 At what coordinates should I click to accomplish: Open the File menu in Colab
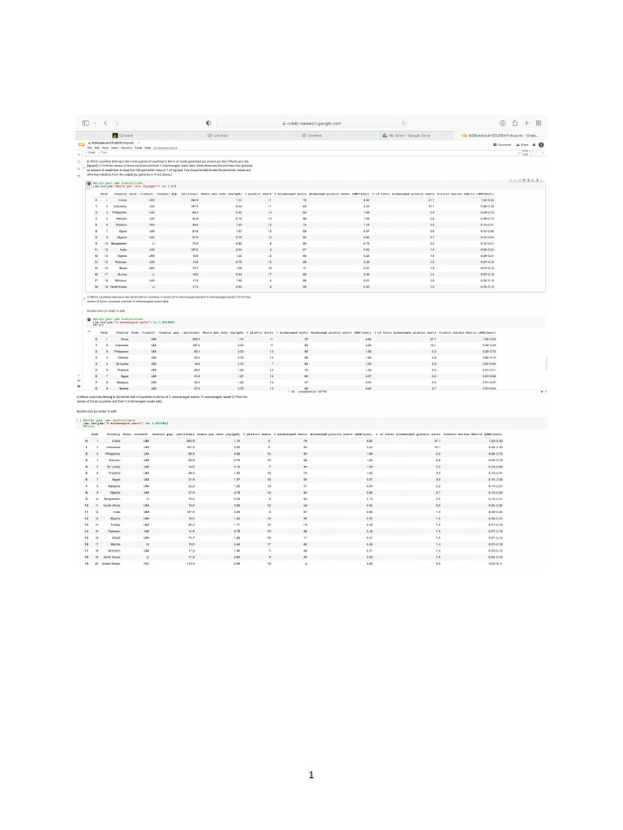pos(89,148)
